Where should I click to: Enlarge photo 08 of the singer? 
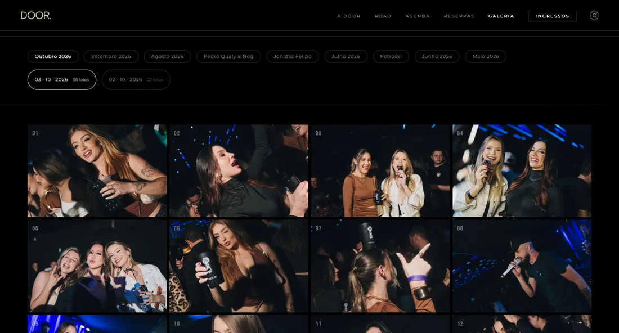tap(522, 266)
